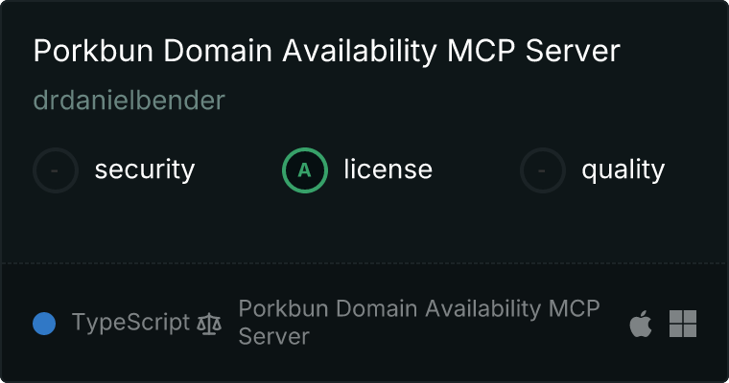Click the footer license name text
Viewport: 729px width, 383px height.
tap(419, 323)
